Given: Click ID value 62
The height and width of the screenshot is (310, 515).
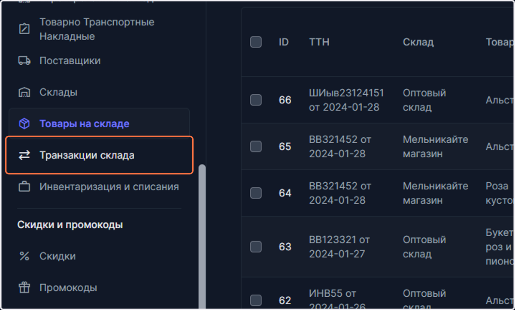Looking at the screenshot, I should click(285, 300).
